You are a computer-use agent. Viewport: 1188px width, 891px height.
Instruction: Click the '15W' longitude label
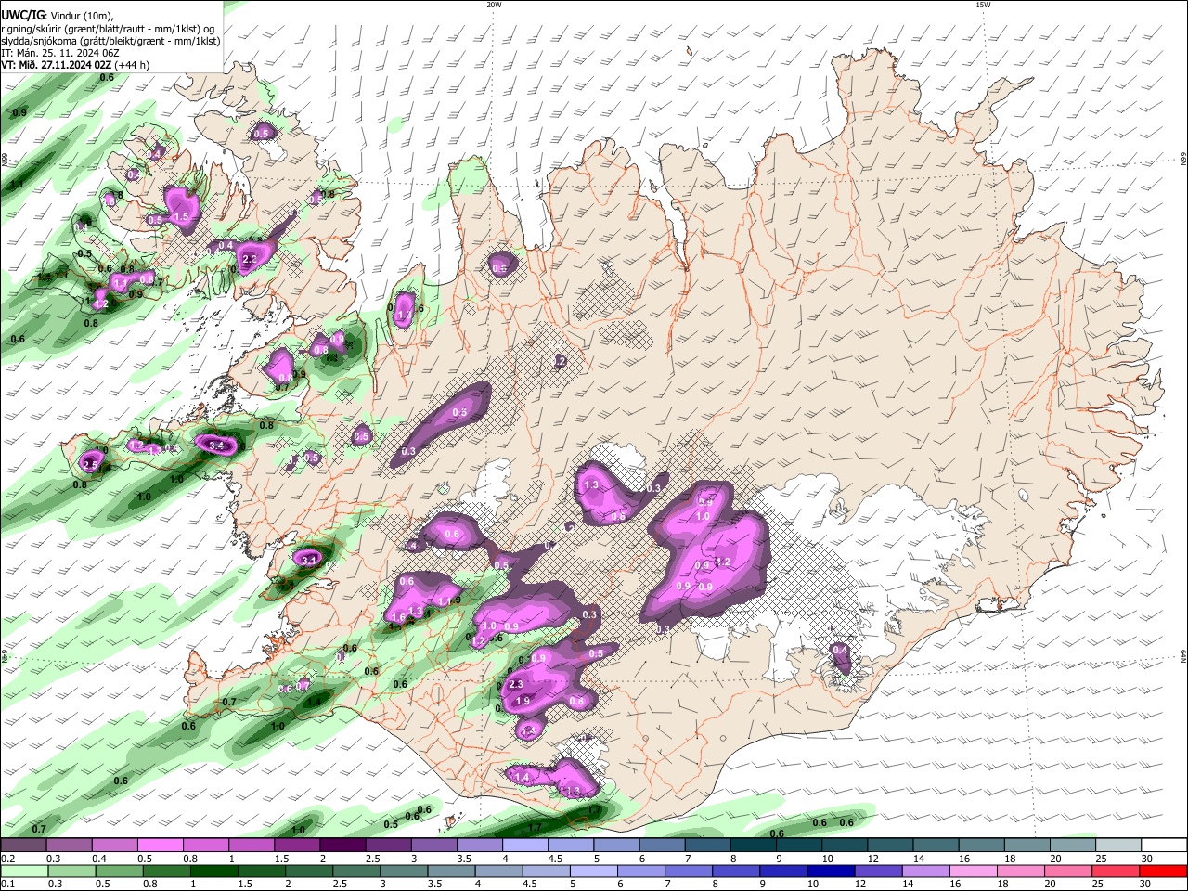(983, 6)
